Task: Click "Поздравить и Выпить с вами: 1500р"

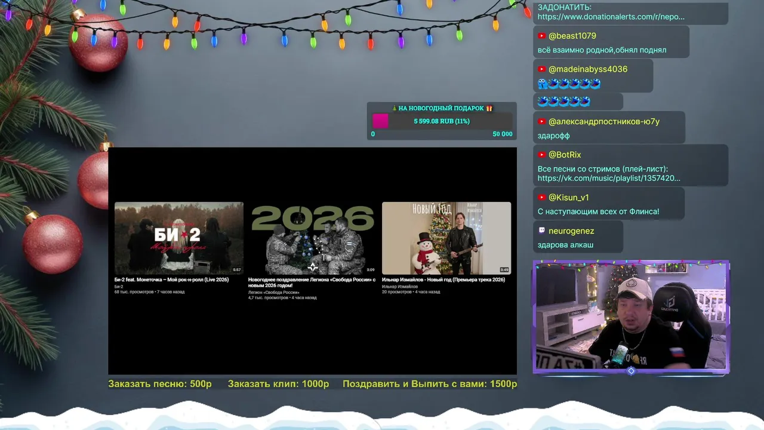Action: (x=430, y=384)
